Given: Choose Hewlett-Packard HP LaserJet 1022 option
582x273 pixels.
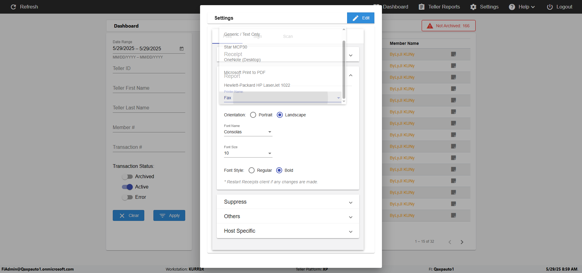Looking at the screenshot, I should (280, 85).
